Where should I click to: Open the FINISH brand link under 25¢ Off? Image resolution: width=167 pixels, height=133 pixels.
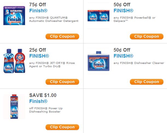coord(39,56)
